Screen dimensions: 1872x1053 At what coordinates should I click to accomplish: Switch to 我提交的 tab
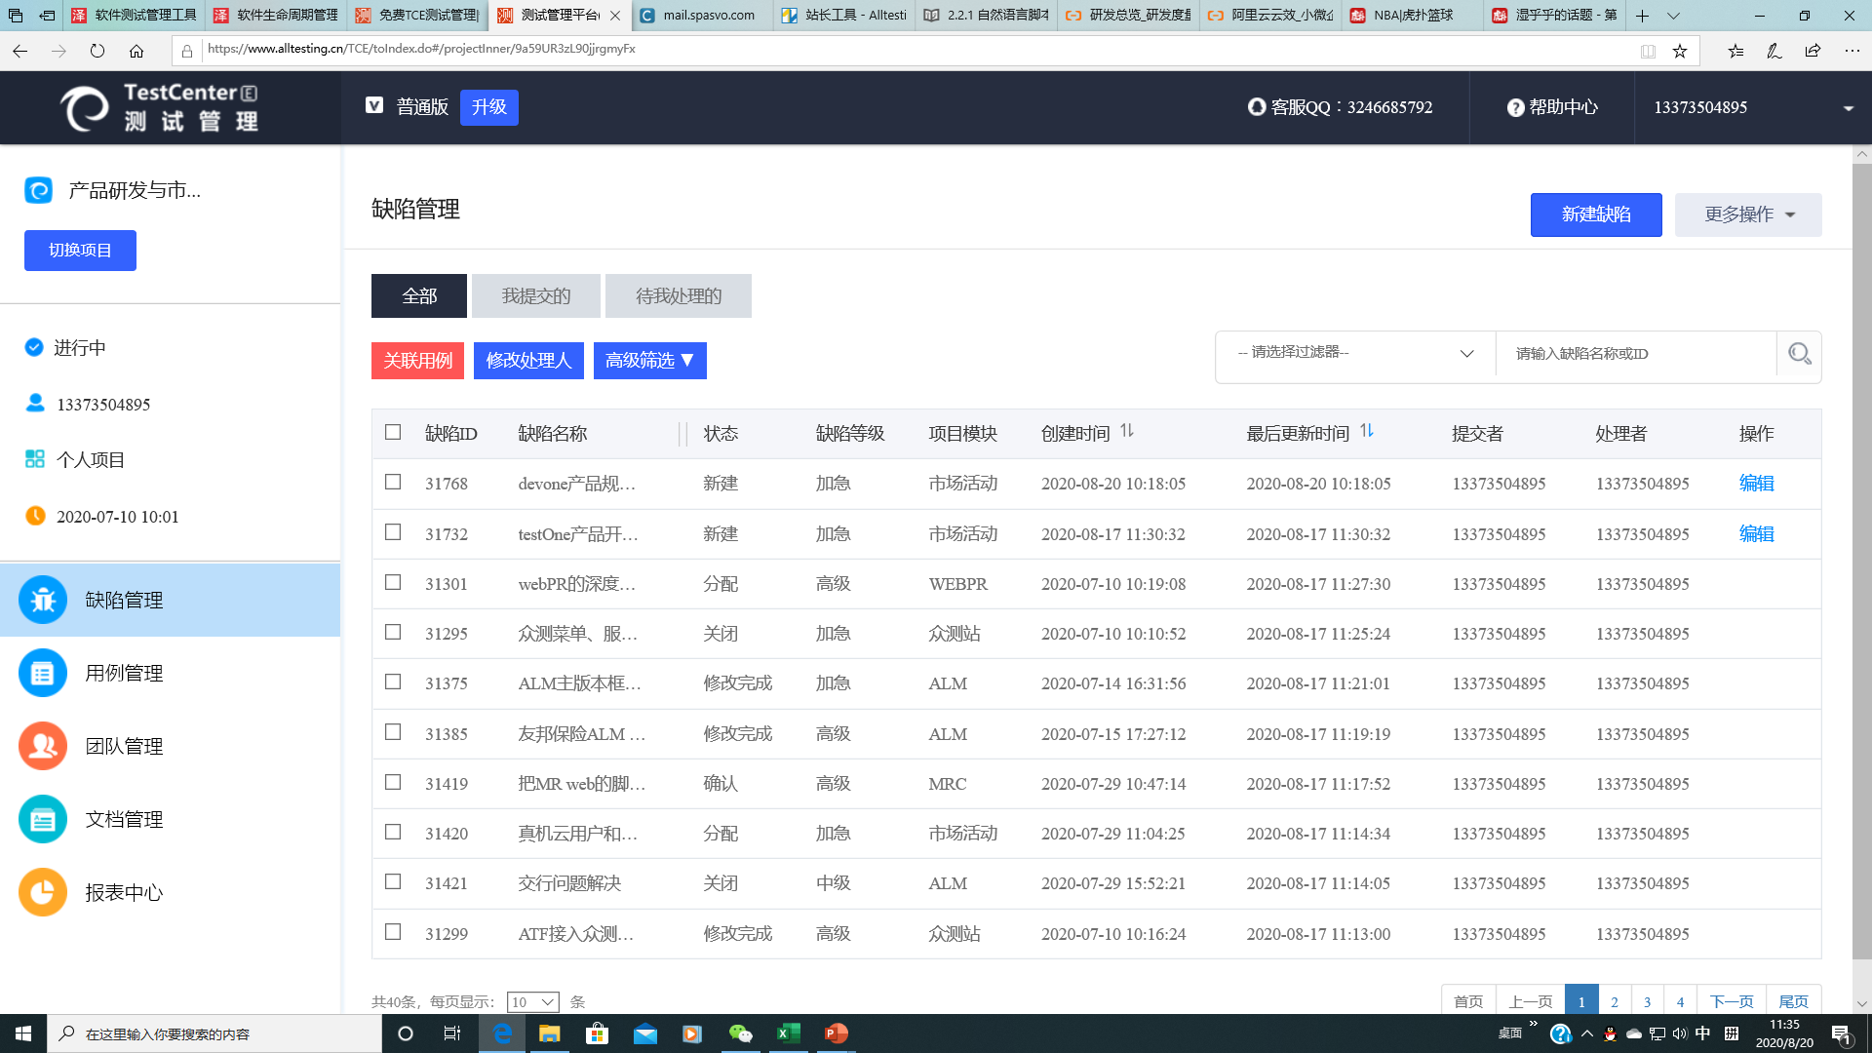pos(535,295)
